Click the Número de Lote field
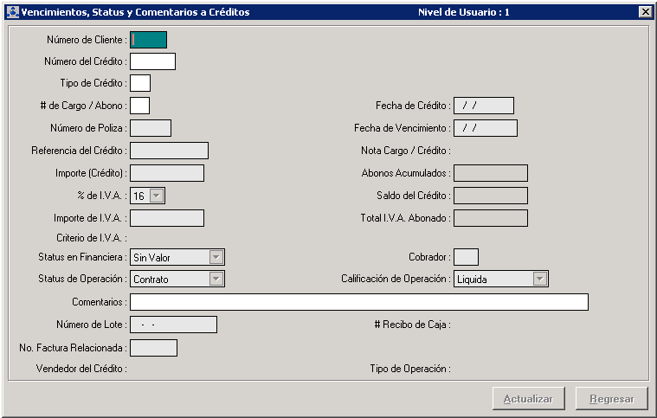This screenshot has width=657, height=418. (173, 325)
